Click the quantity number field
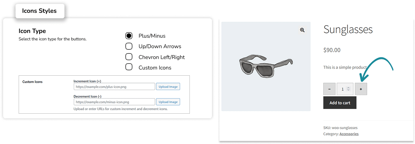 point(345,89)
